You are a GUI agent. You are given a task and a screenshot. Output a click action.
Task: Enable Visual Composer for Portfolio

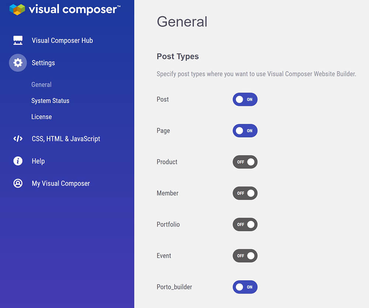point(245,224)
